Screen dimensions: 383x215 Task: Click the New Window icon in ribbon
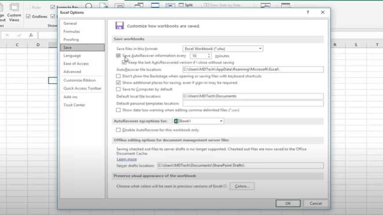(x=139, y=5)
